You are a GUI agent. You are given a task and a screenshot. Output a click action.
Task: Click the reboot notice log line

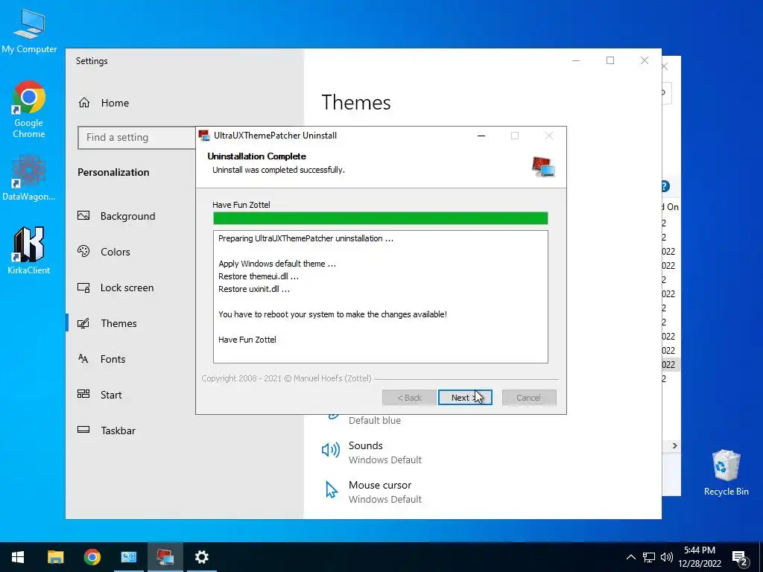pyautogui.click(x=332, y=314)
